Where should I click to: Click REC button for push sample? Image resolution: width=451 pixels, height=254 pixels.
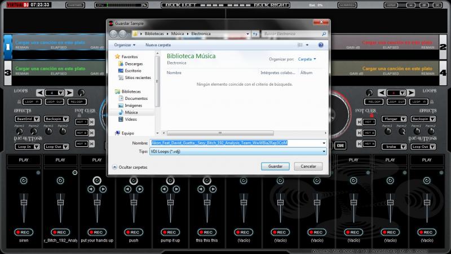click(134, 232)
